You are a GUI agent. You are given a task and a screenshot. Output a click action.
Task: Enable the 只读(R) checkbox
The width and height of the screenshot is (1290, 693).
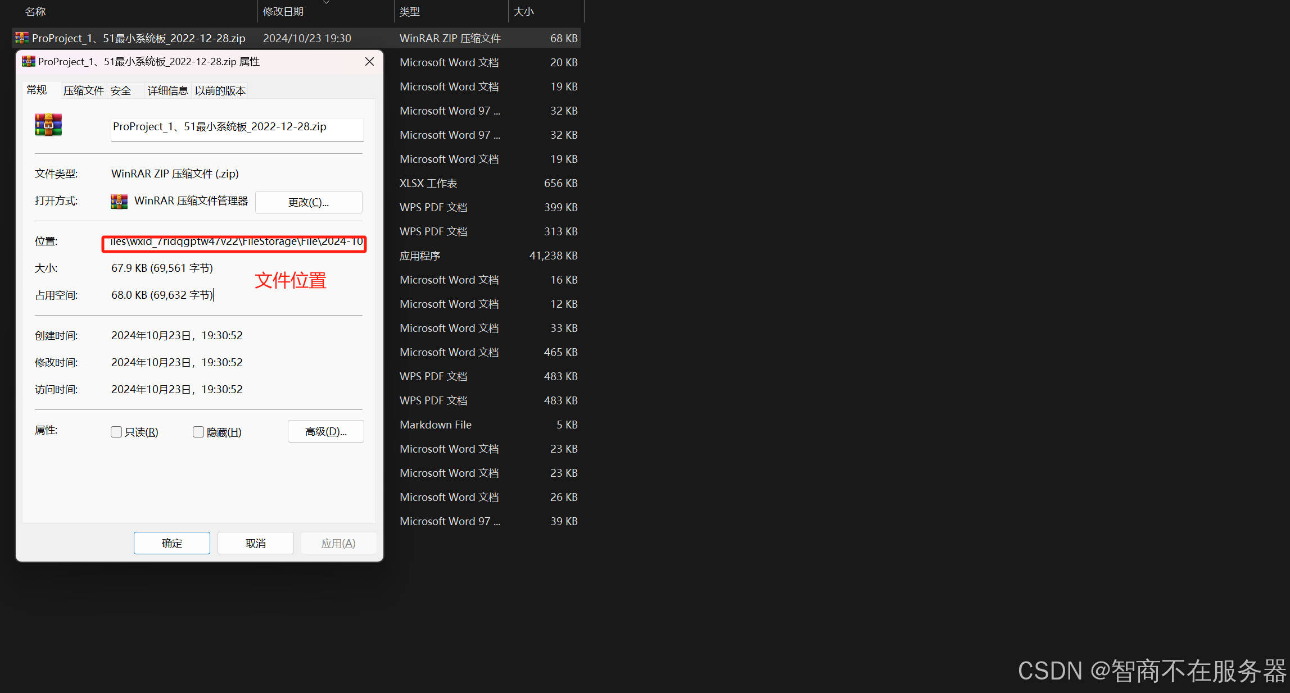116,432
